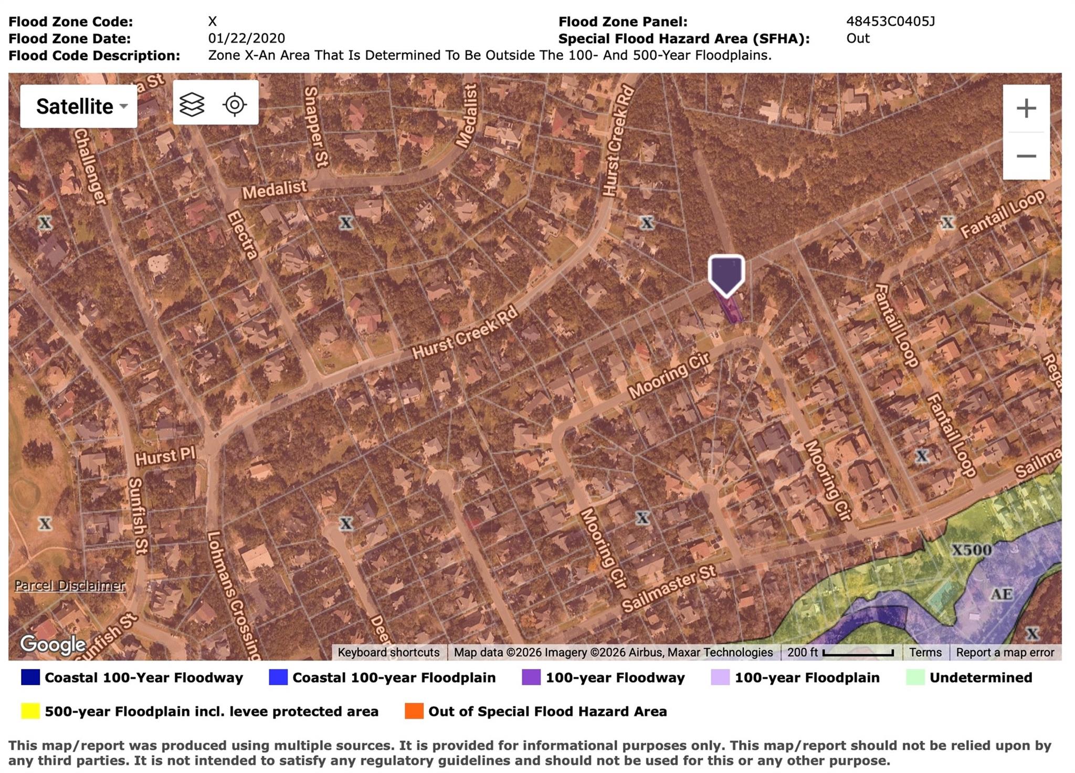Click the orange Out of SFHA swatch
Viewport: 1075px width, 773px height.
[414, 711]
